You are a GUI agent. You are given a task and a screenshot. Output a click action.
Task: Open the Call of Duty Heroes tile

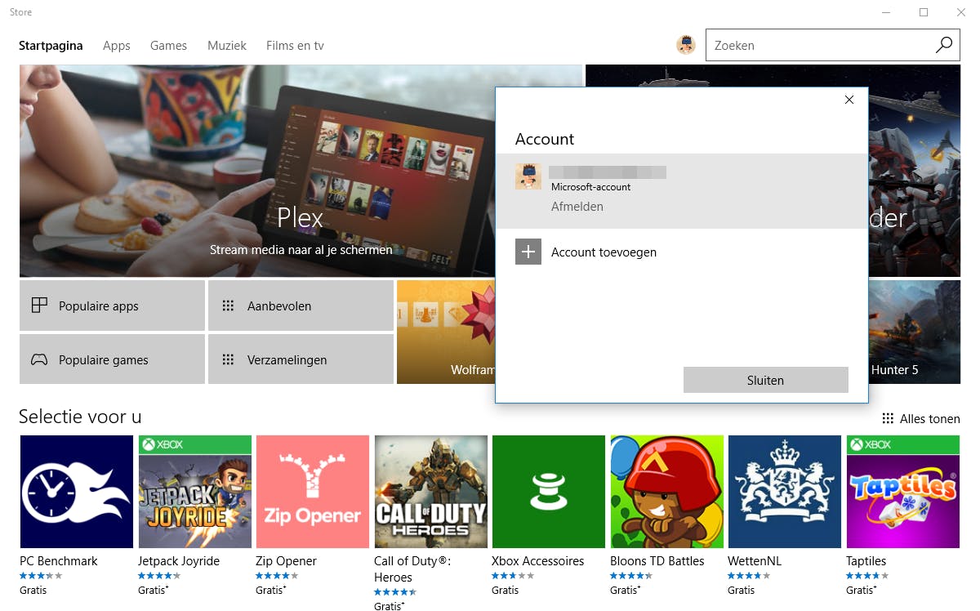pos(430,492)
